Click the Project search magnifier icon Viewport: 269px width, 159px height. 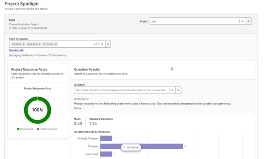(x=249, y=21)
